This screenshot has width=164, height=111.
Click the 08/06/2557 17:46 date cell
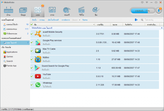pos(132,34)
